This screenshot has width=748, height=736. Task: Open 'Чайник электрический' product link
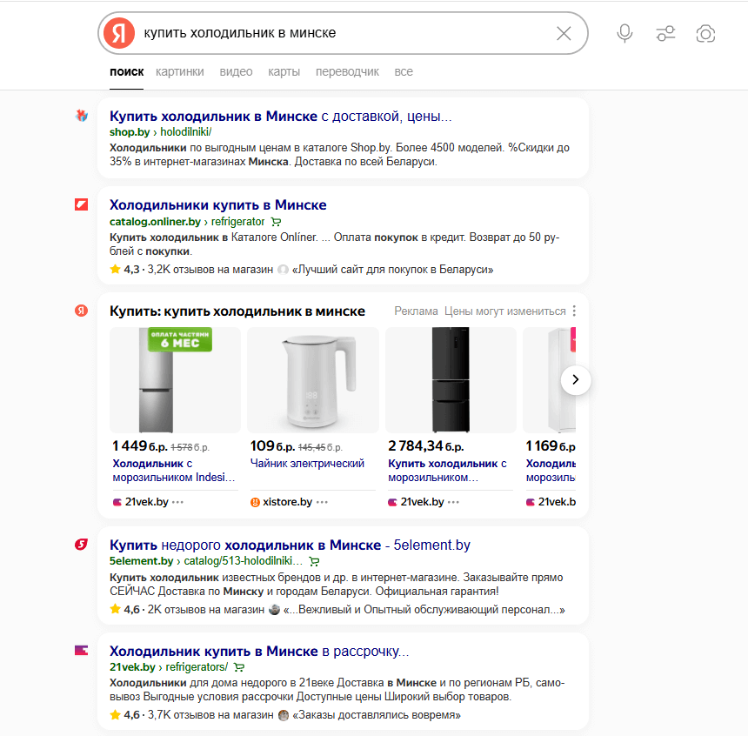point(307,463)
